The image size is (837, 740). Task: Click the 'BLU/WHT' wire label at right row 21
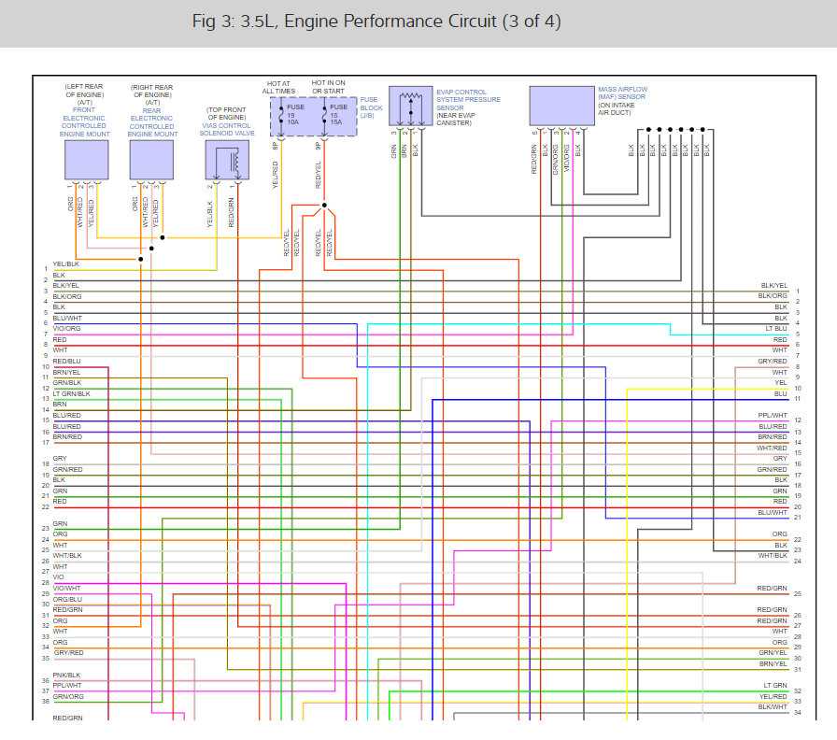tap(773, 512)
